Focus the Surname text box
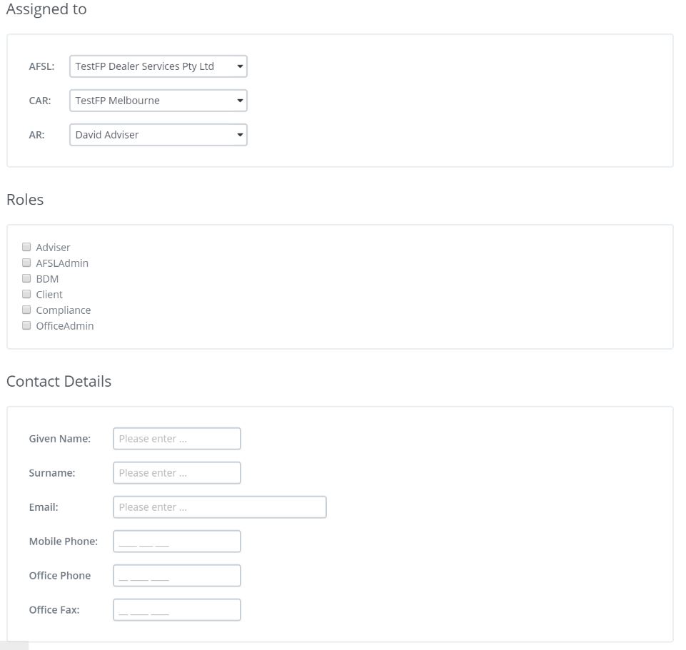Image resolution: width=686 pixels, height=650 pixels. (176, 473)
